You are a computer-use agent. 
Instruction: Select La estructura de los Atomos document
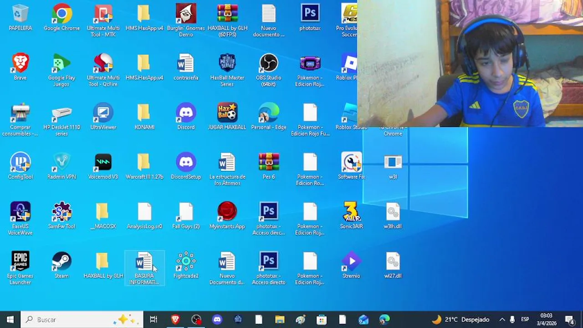pyautogui.click(x=227, y=170)
